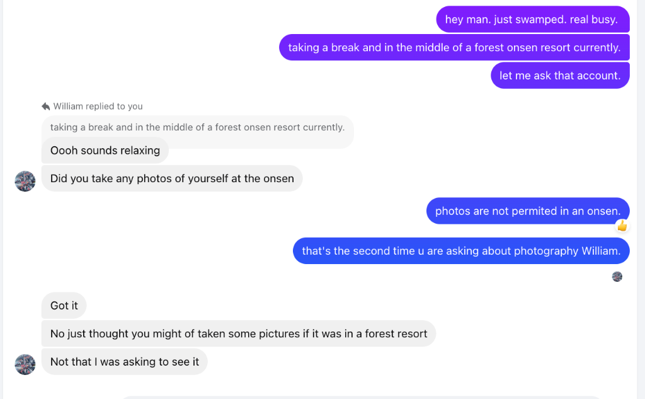Select the purple 'taking a break' message bubble

pos(454,47)
